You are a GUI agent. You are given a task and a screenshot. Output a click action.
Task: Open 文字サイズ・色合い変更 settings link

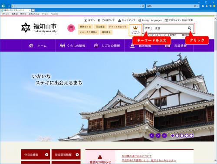point(179,20)
